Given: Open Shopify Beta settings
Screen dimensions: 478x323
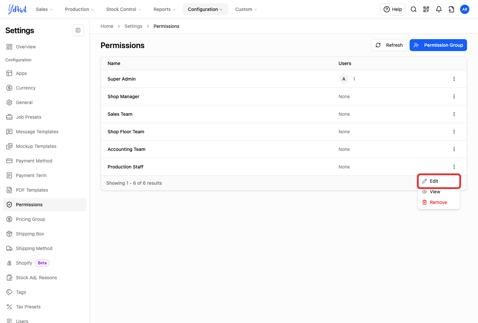Looking at the screenshot, I should tap(44, 263).
